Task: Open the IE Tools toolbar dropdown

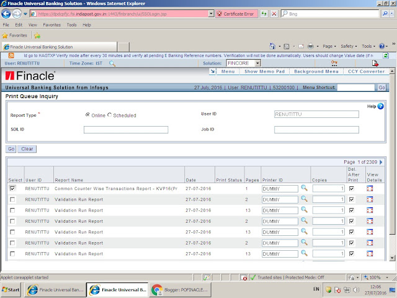Action: coord(368,46)
